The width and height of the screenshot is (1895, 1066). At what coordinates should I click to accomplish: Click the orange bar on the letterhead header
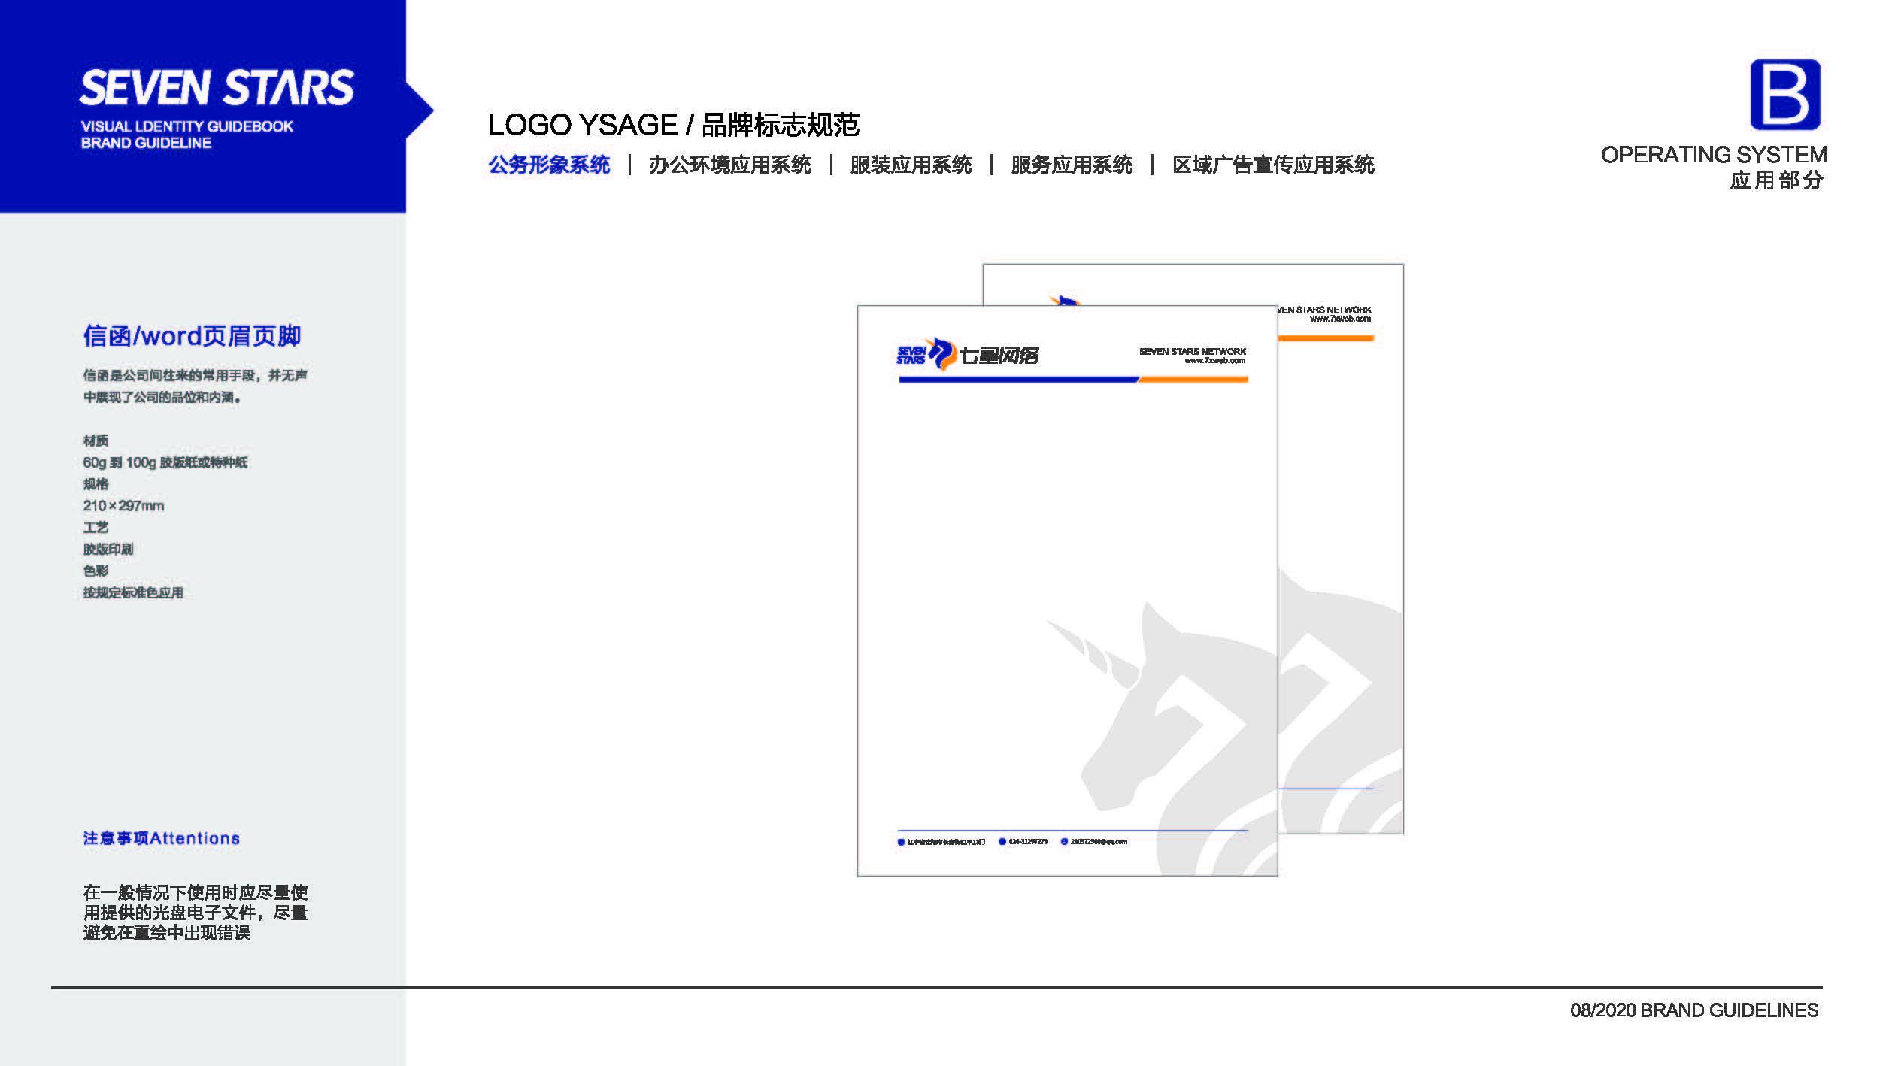[x=1193, y=380]
